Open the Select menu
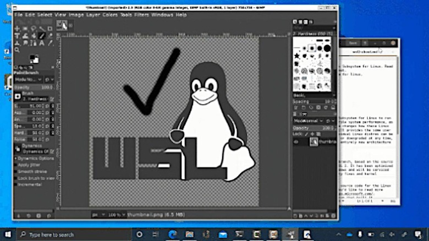The width and height of the screenshot is (429, 241). pyautogui.click(x=45, y=15)
